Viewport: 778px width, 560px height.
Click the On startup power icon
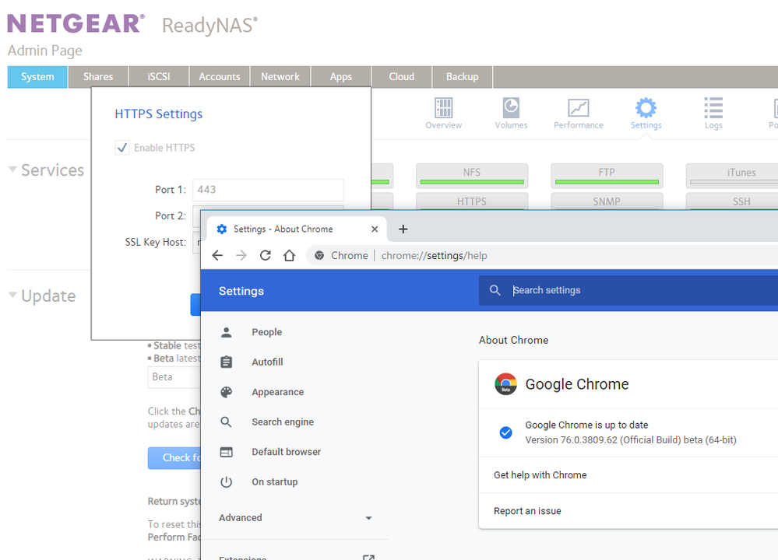tap(227, 481)
